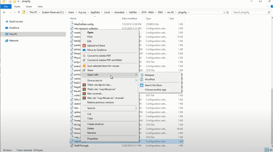Click Properties in the context menu
273x152 pixels.
[x=92, y=139]
